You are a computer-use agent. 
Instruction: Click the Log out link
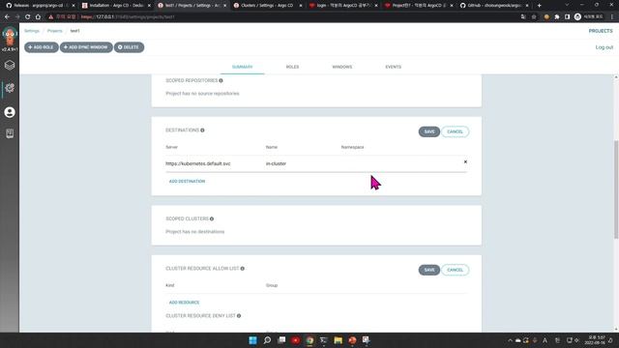point(604,47)
